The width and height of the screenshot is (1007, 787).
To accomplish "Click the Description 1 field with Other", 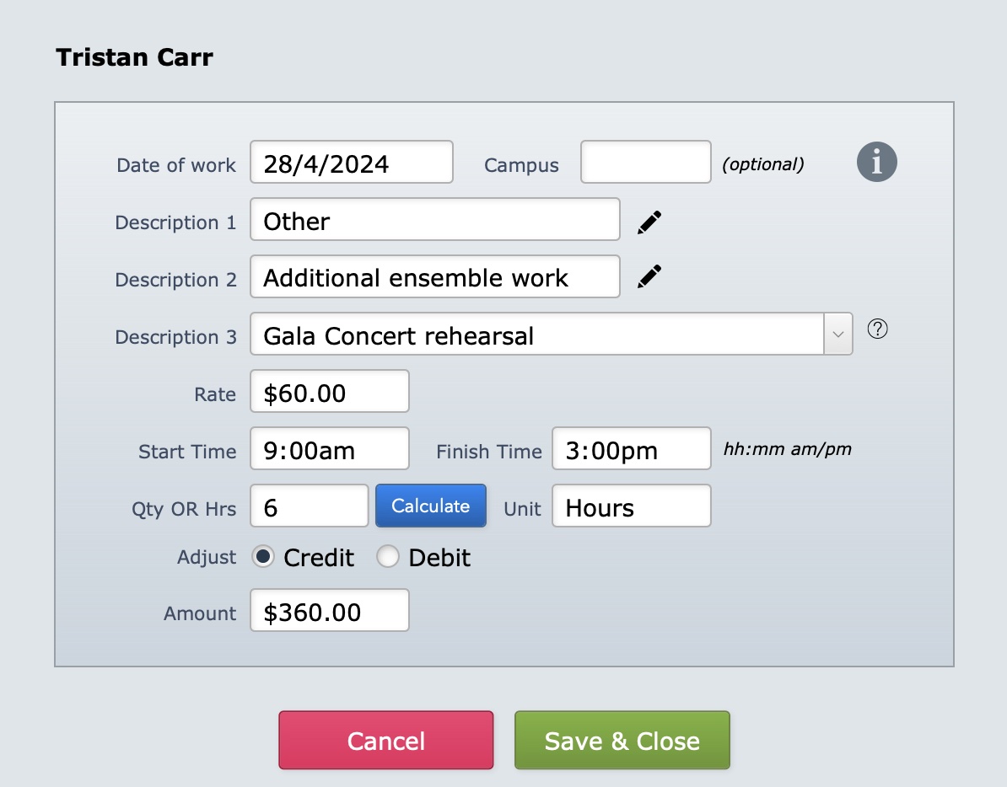I will tap(435, 219).
